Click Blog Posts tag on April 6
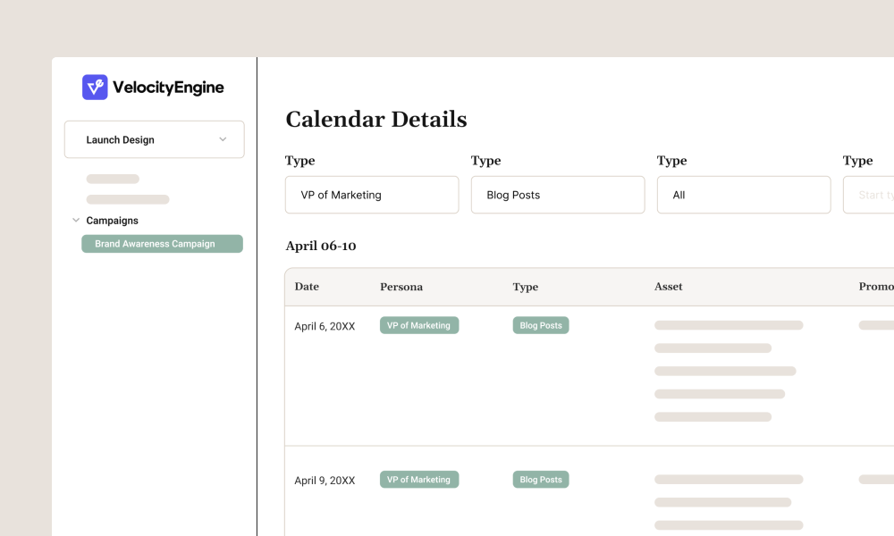 coord(541,326)
